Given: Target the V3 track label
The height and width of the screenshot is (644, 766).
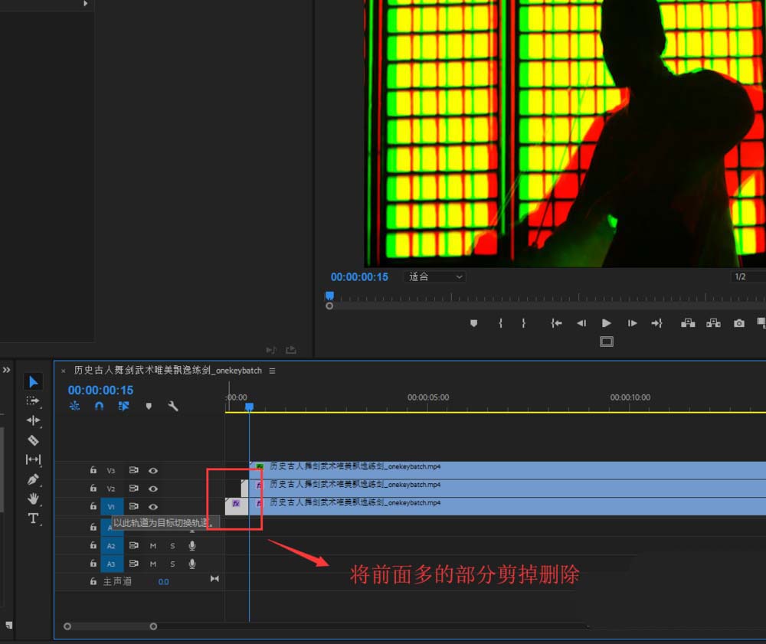Looking at the screenshot, I should [x=111, y=471].
